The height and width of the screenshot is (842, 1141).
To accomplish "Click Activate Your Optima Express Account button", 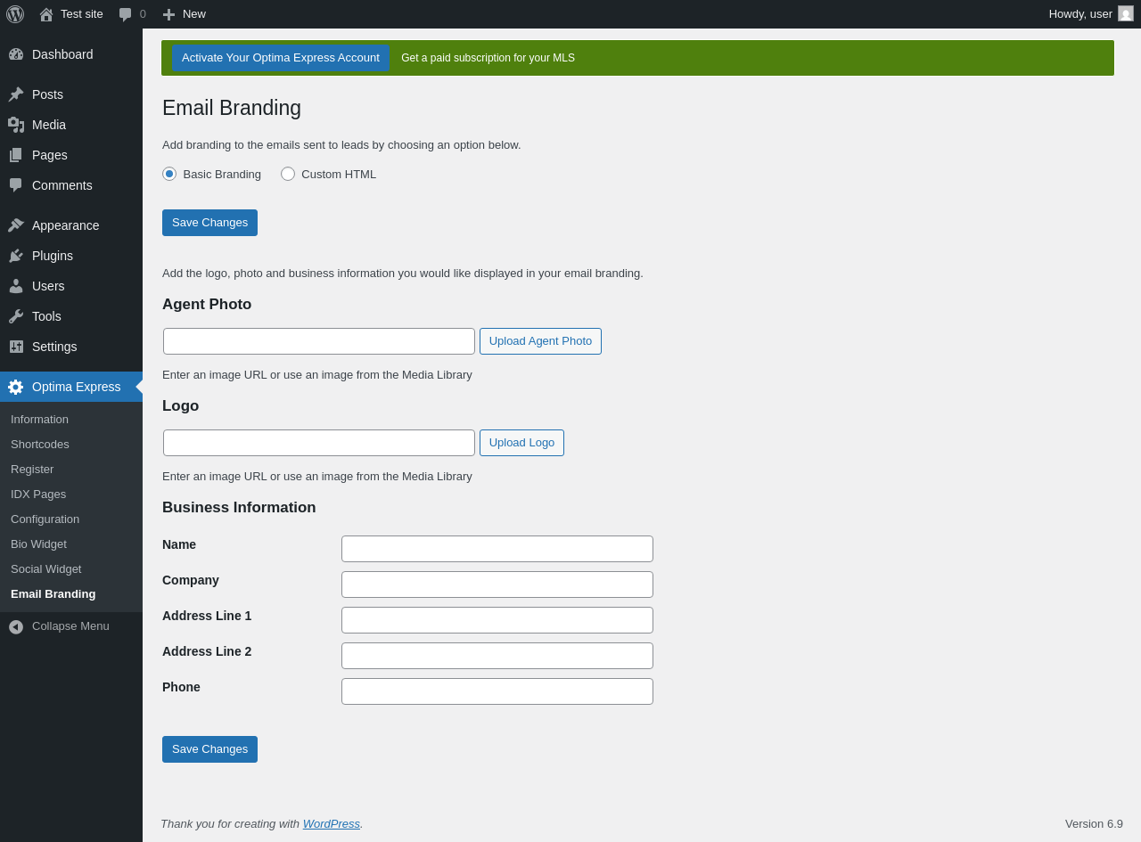I will [x=281, y=58].
